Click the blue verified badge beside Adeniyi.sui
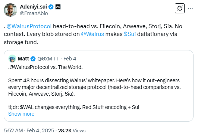198x139 pixels. 51,7
